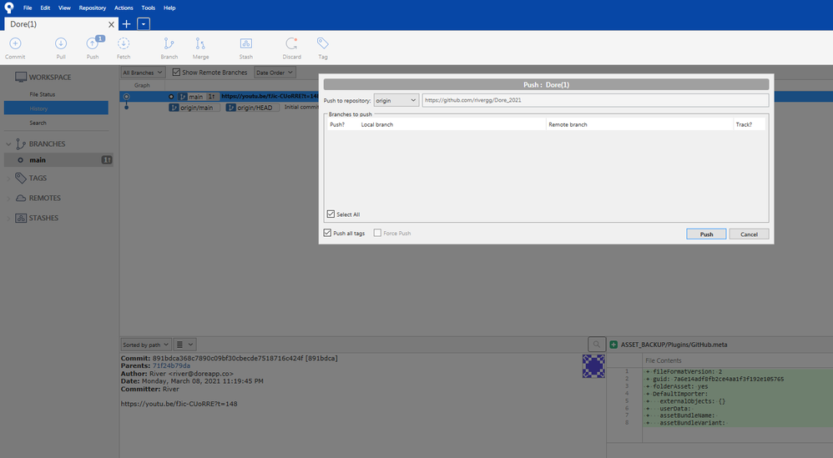Click the Commit toolbar icon

[x=15, y=43]
